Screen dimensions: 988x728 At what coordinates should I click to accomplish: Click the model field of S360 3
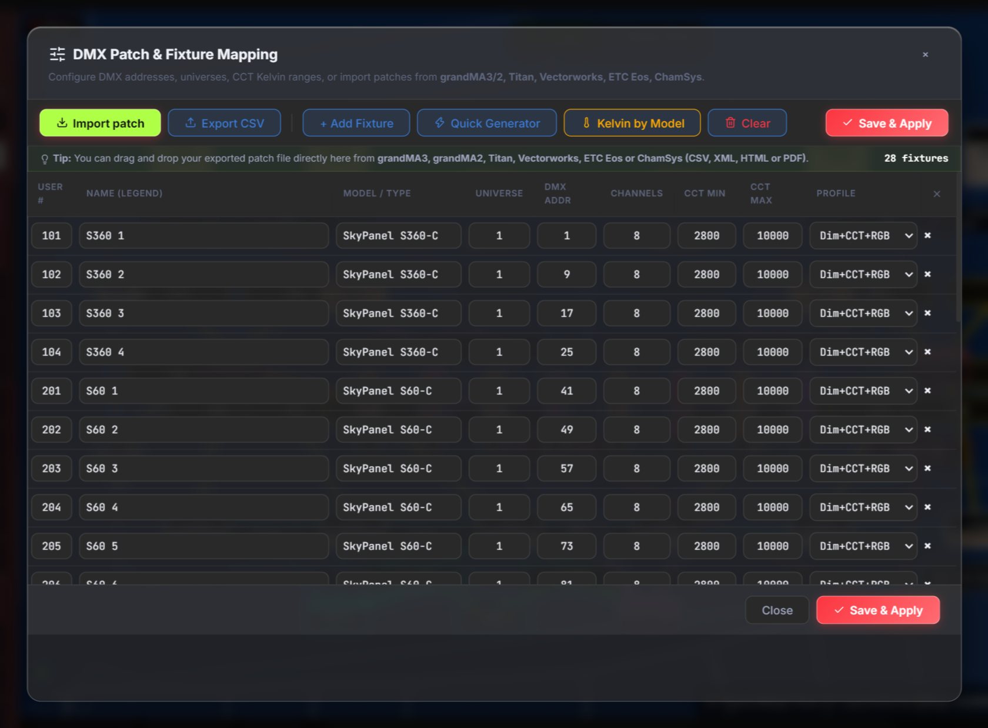pyautogui.click(x=399, y=313)
